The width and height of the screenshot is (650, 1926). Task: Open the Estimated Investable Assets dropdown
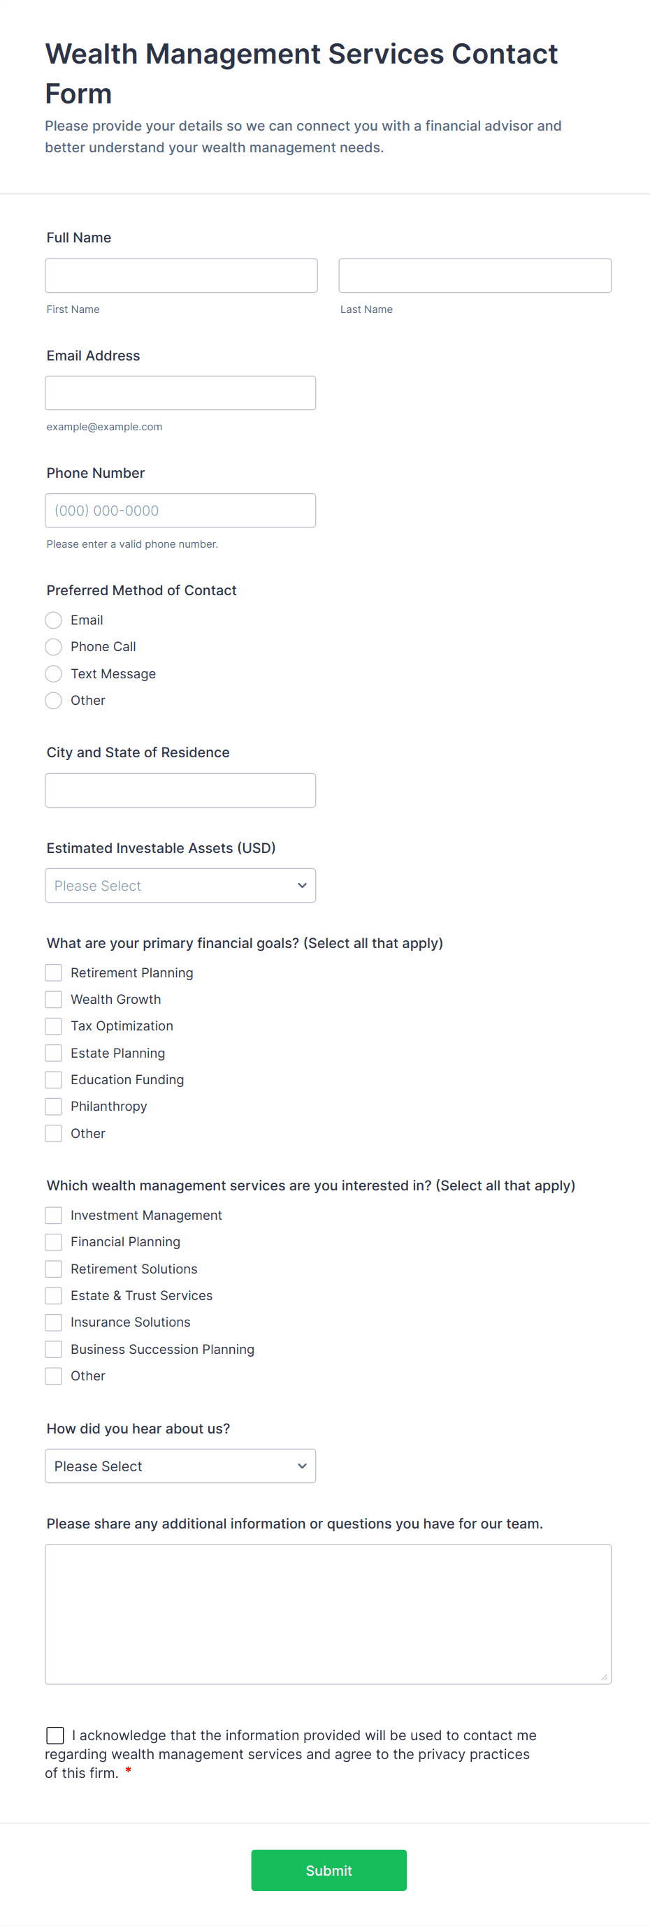[180, 885]
